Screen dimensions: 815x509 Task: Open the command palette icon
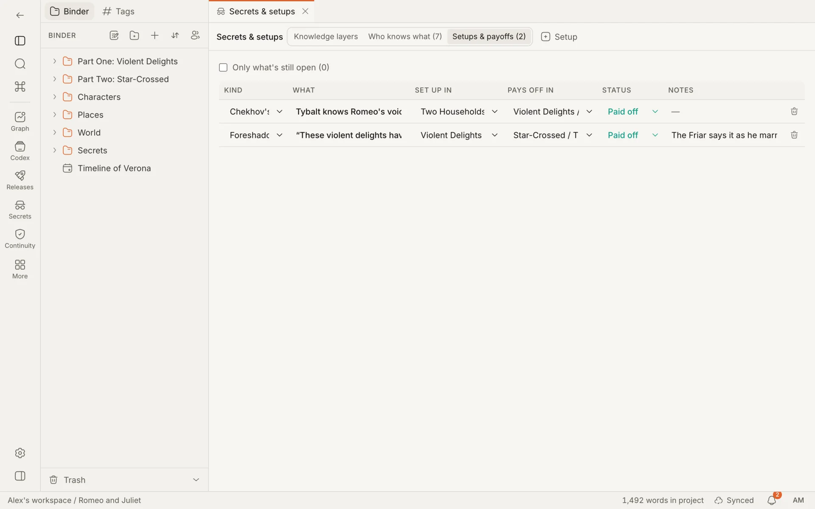tap(20, 87)
